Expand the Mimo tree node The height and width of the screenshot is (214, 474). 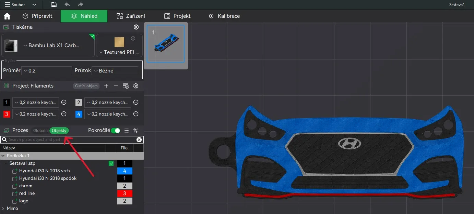click(4, 208)
